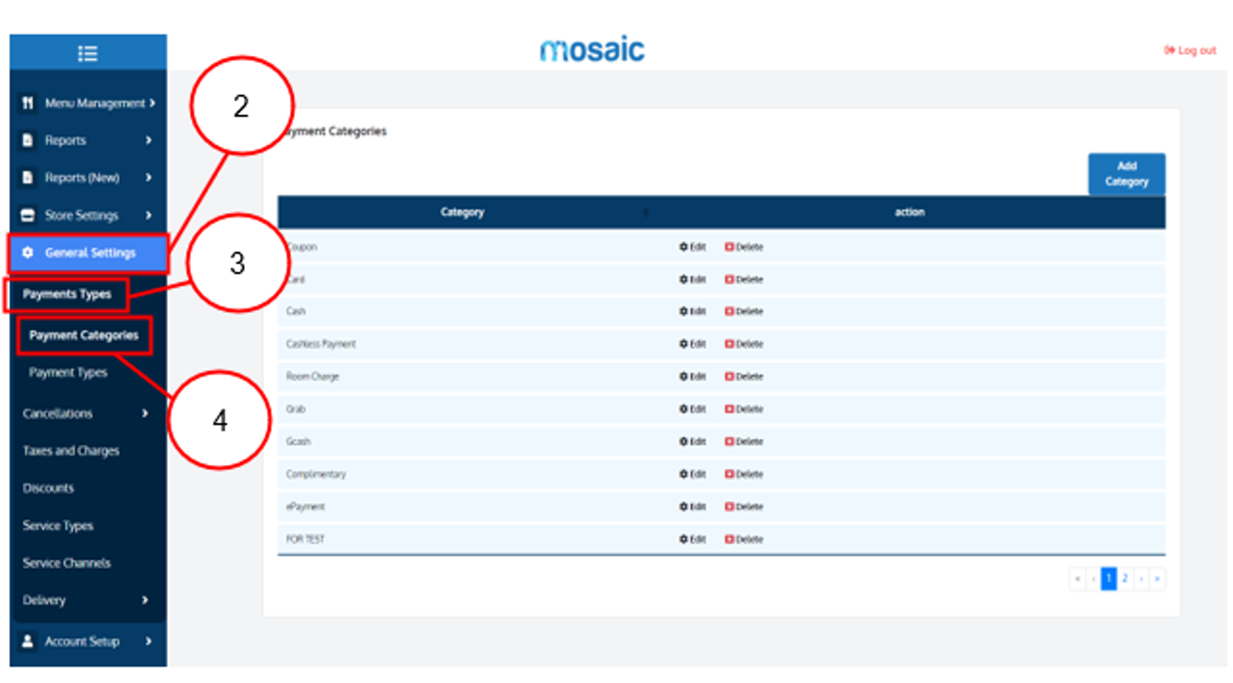Screen dimensions: 1233x683
Task: Go to page 2 of results
Action: coord(1124,578)
